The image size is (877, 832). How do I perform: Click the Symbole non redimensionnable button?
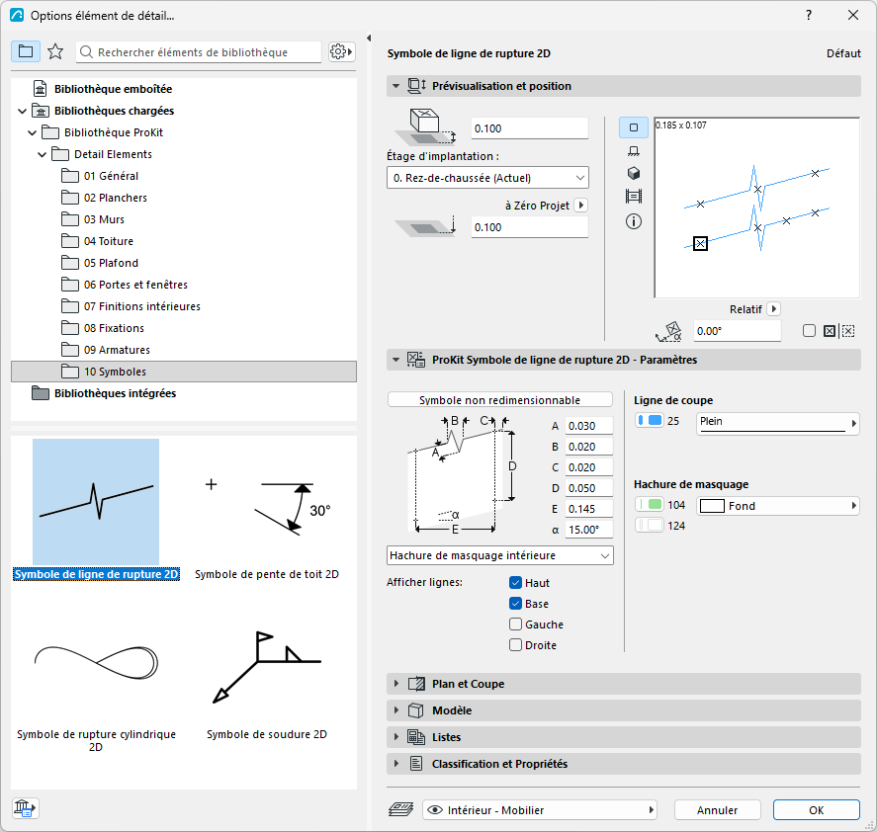point(499,400)
